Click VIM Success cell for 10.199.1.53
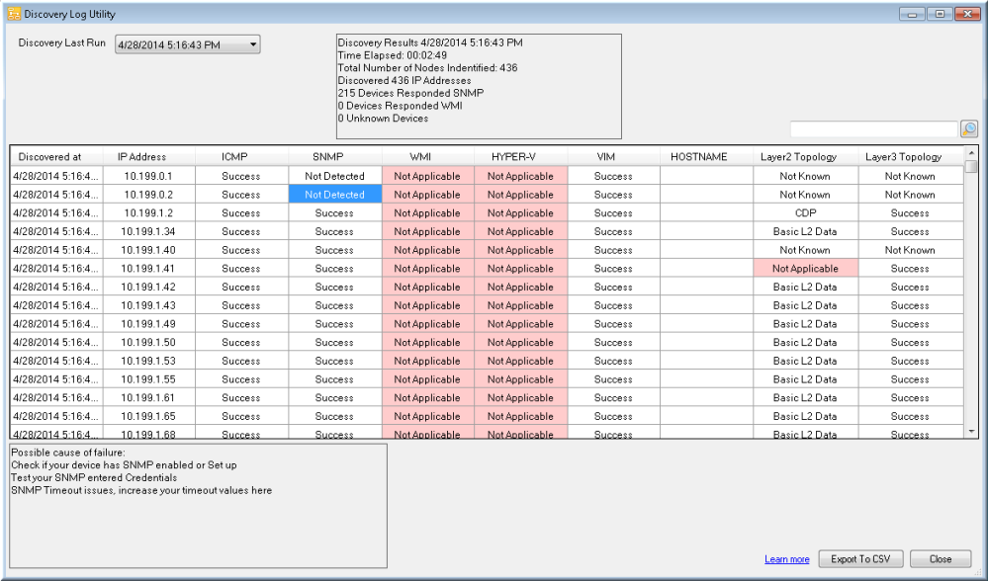This screenshot has height=581, width=988. [614, 361]
